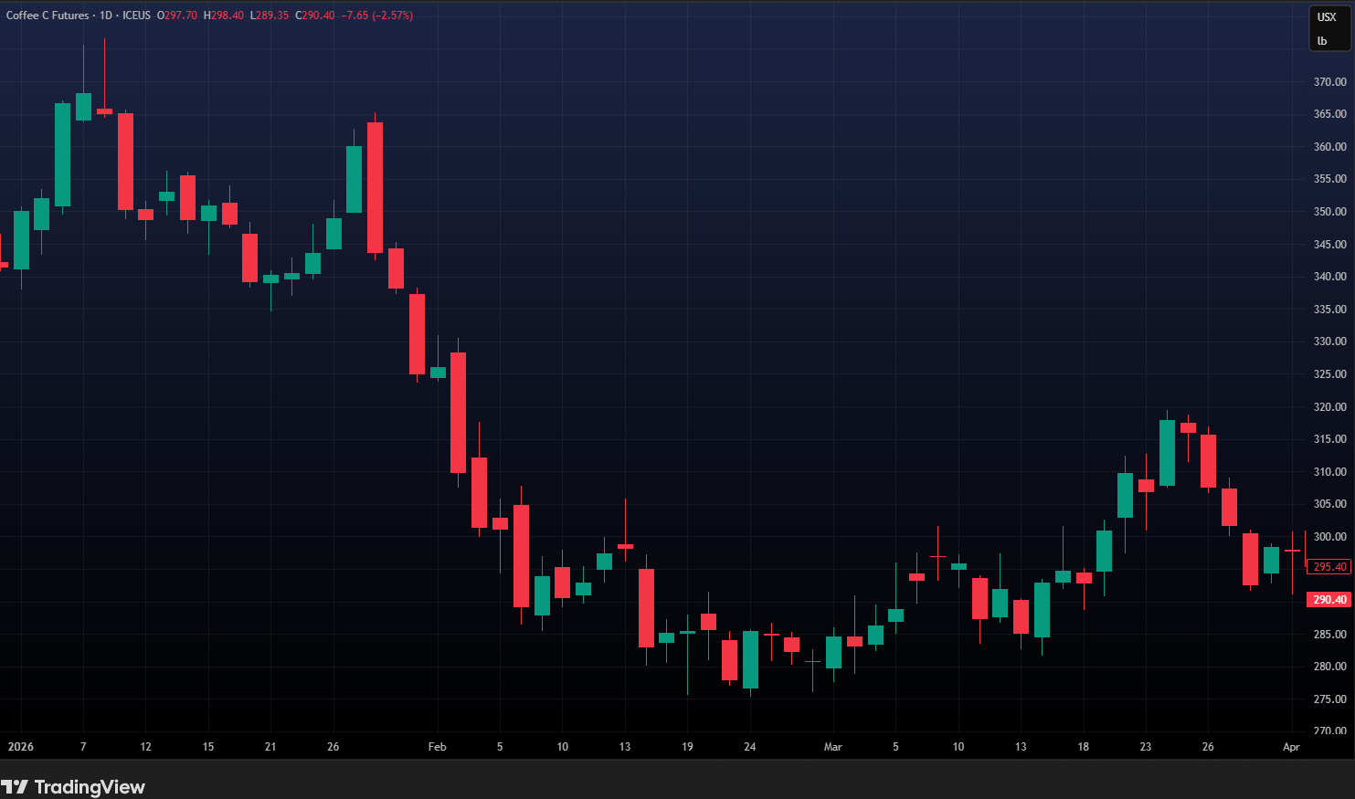Screen dimensions: 1355x799
Task: Select the Feb marker on time axis
Action: click(437, 747)
